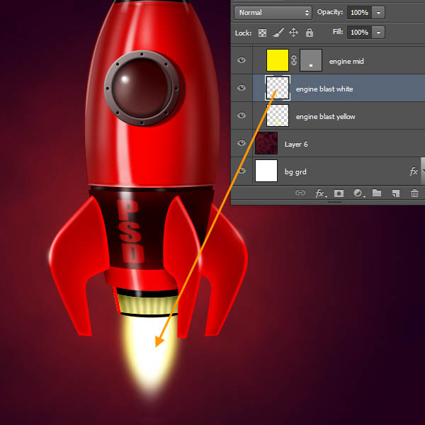This screenshot has width=425, height=425.
Task: Click the lock image pixels brush icon
Action: [x=278, y=33]
